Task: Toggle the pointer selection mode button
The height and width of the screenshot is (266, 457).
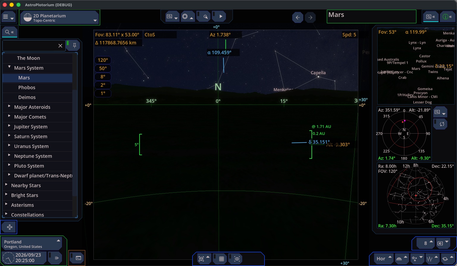Action: coord(204,17)
